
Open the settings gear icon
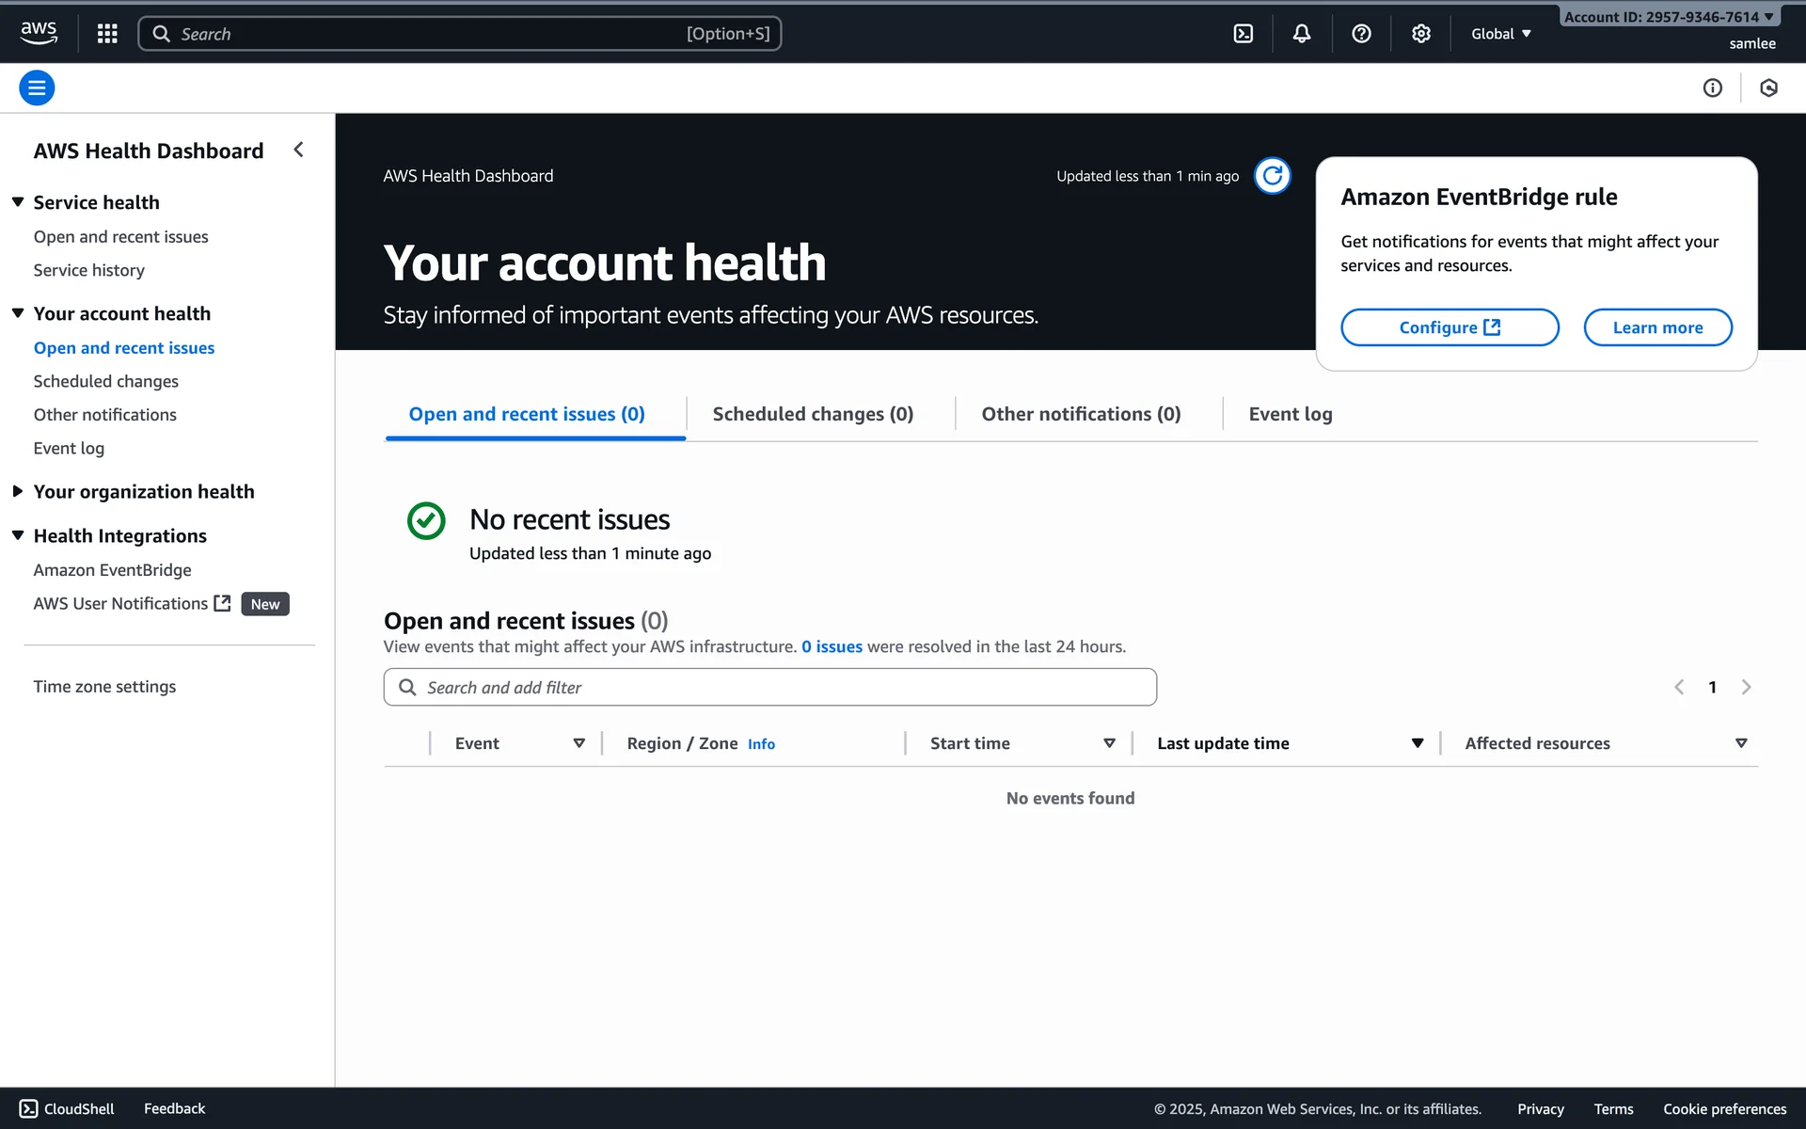click(x=1420, y=34)
